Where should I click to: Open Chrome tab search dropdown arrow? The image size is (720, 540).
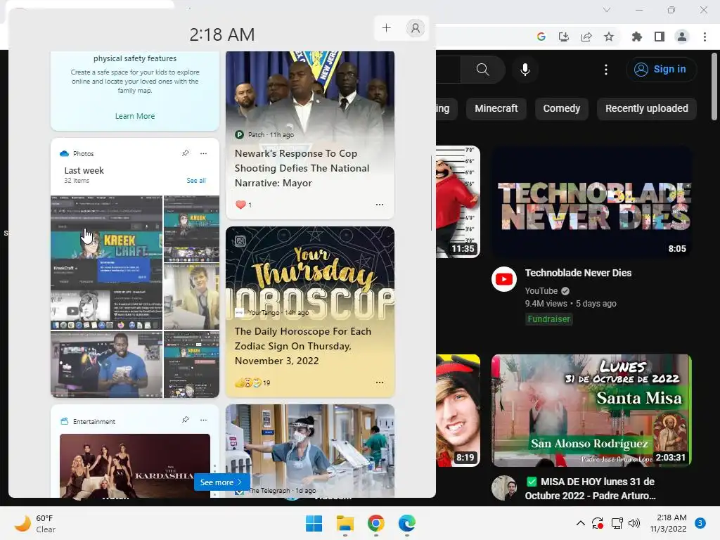pyautogui.click(x=607, y=10)
